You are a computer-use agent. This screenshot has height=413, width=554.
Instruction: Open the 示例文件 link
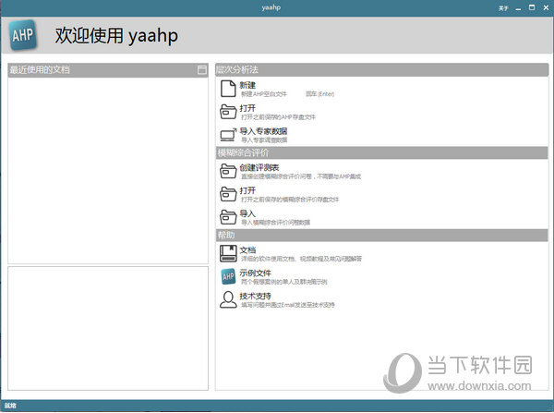(x=255, y=273)
